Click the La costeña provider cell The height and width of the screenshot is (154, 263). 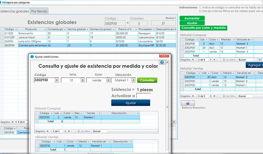click(x=147, y=41)
